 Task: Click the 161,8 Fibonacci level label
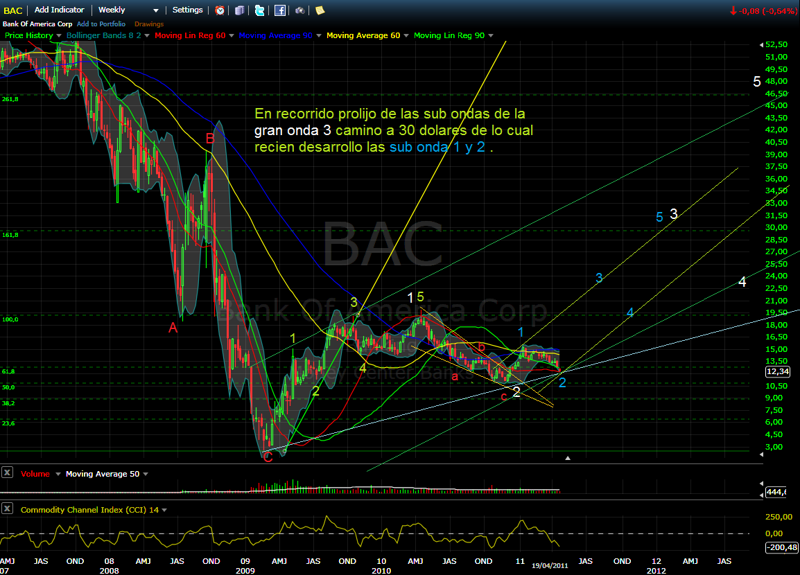10,235
